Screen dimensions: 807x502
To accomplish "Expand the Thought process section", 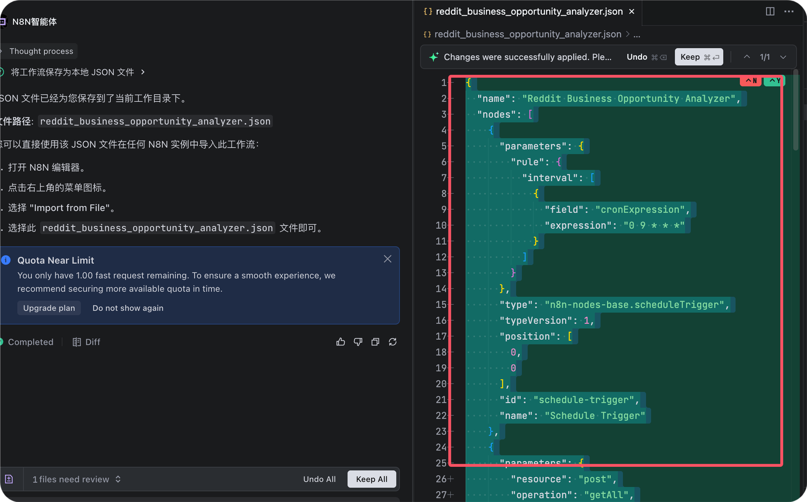I will pyautogui.click(x=41, y=51).
